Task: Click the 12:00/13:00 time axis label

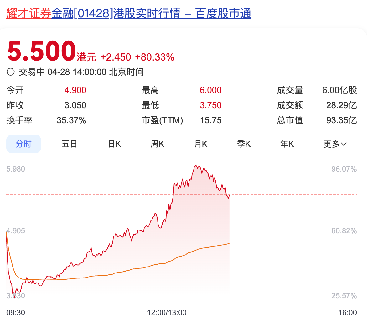Action: [167, 313]
